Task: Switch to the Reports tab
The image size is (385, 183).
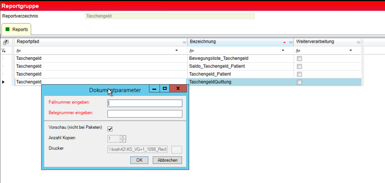Action: click(x=16, y=30)
